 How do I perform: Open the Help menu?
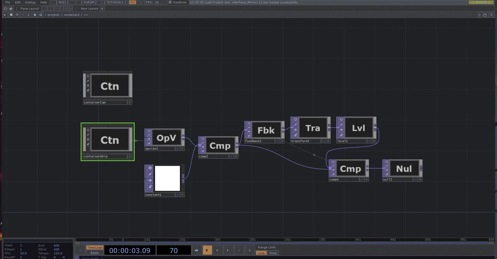[43, 2]
